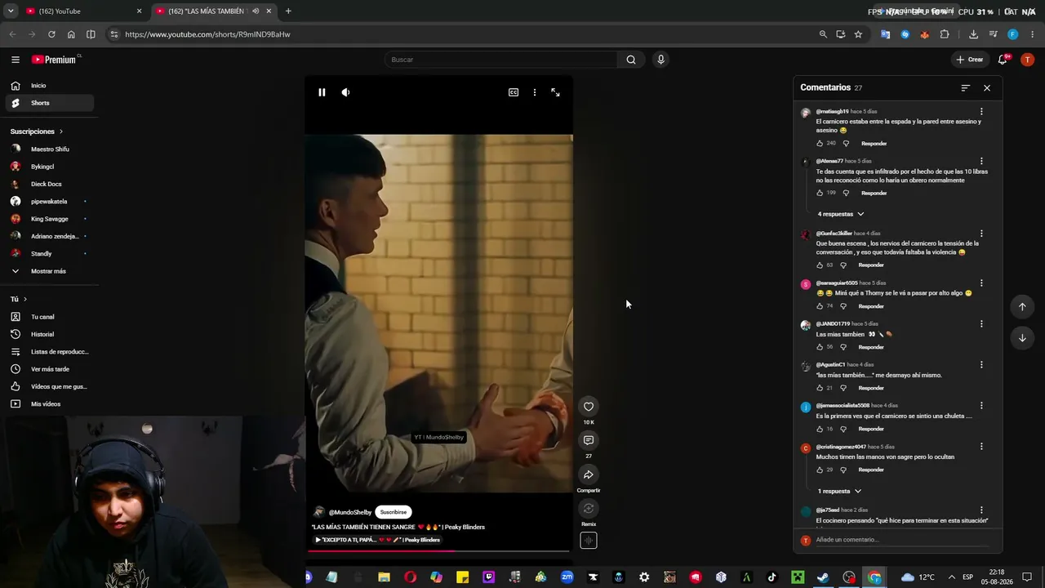
Task: Open Steam from the taskbar
Action: pyautogui.click(x=823, y=577)
